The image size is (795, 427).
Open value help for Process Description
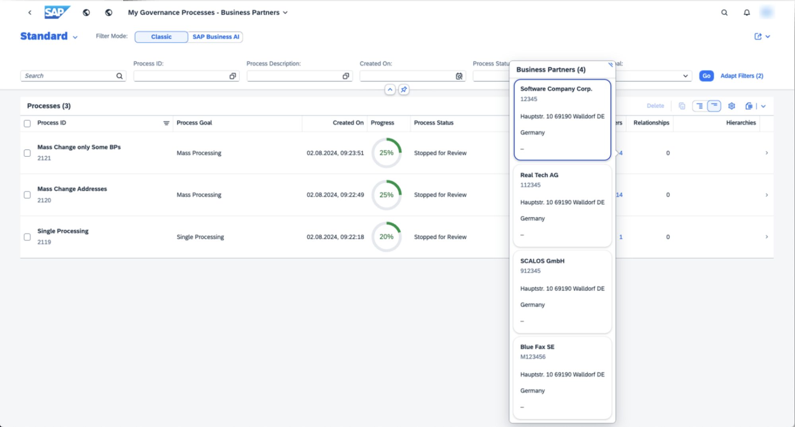(346, 76)
